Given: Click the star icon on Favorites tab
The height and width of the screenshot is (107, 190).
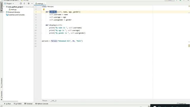Looking at the screenshot, I should click(1, 100).
